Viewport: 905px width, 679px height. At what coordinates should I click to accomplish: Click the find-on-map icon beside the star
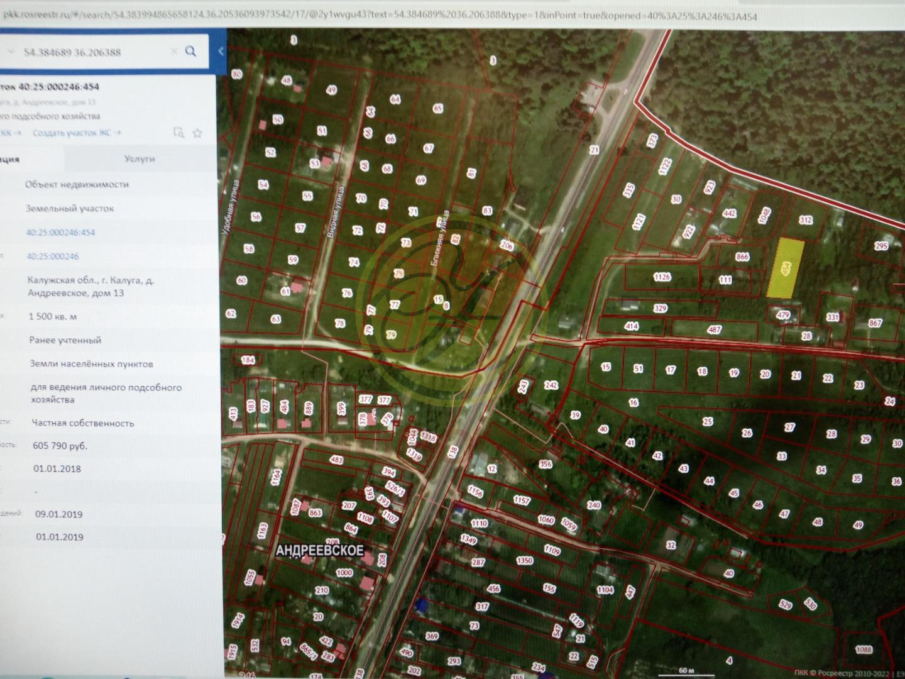(x=179, y=133)
